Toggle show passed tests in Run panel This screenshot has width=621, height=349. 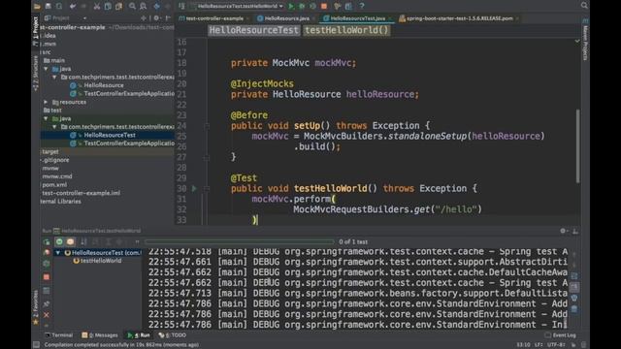pos(59,241)
